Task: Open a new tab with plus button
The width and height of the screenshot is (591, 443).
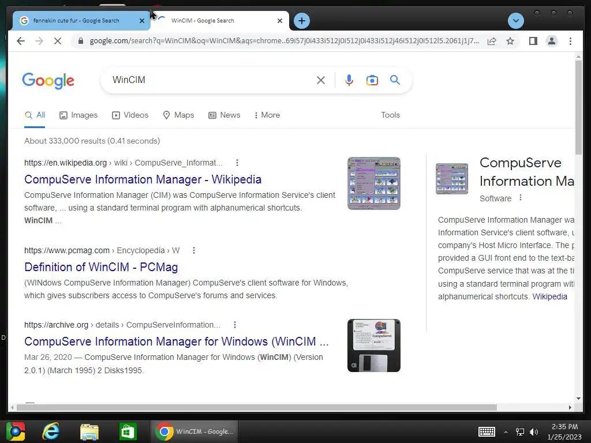Action: 301,21
